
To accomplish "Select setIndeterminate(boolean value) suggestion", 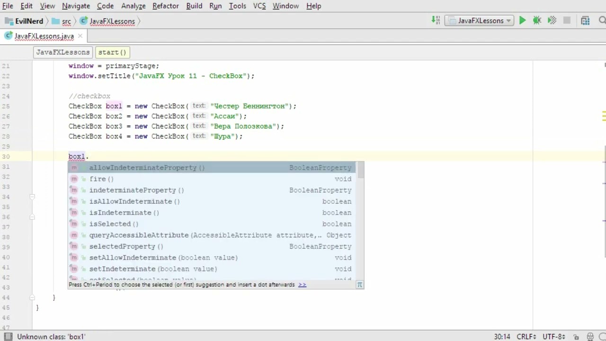I will coord(213,269).
